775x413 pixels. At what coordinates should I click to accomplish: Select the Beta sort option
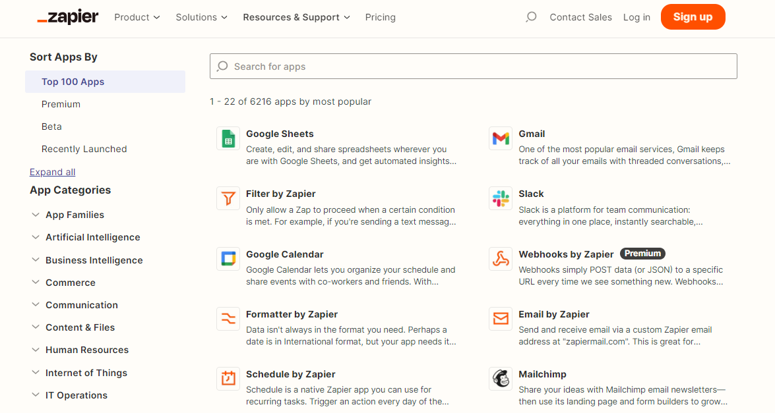point(51,127)
